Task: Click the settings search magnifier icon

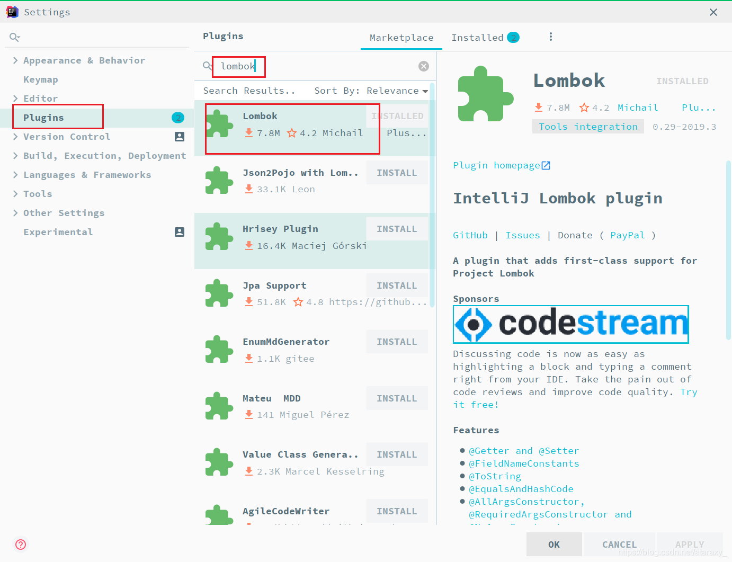Action: [15, 37]
